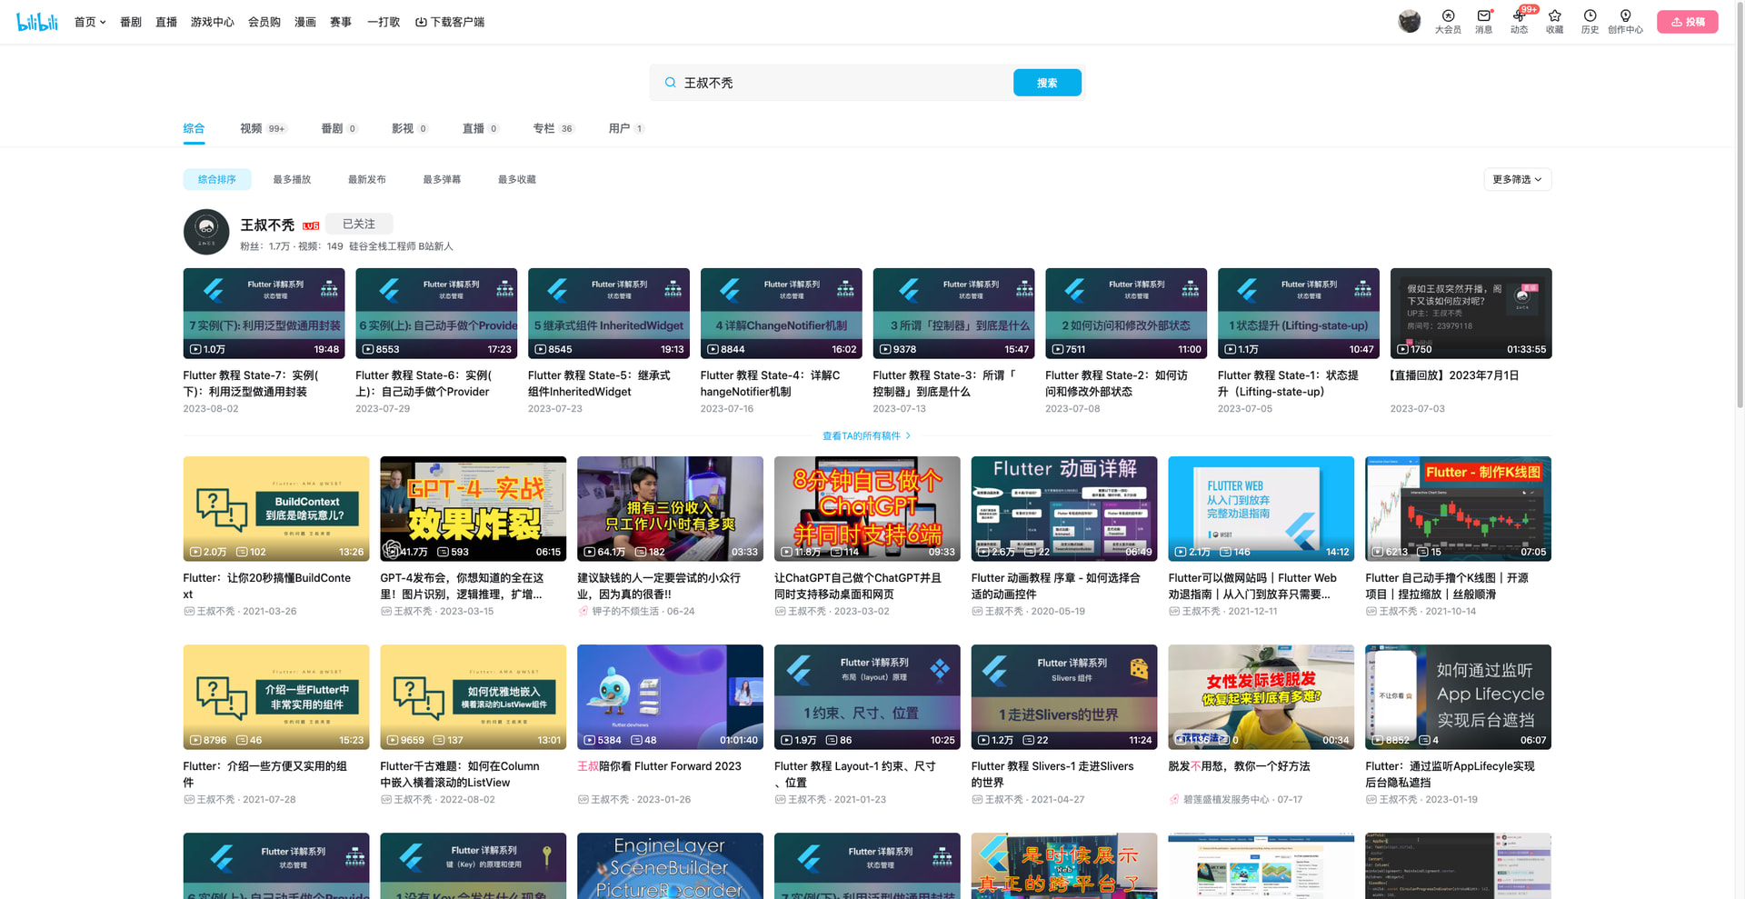1745x899 pixels.
Task: Open thumbnail 5 继承式组件 InheritedWidget
Action: click(609, 314)
